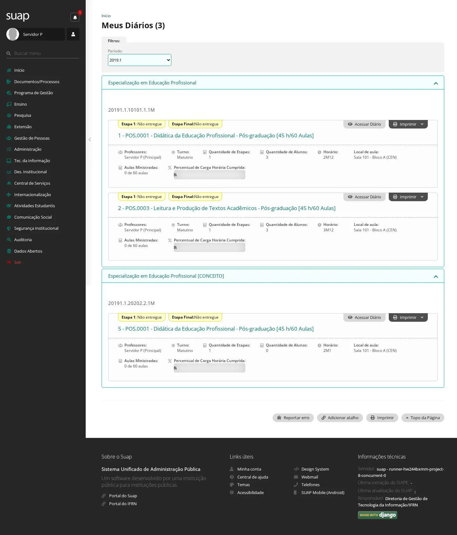457x535 pixels.
Task: Click the Adicionar atalho button
Action: (340, 418)
